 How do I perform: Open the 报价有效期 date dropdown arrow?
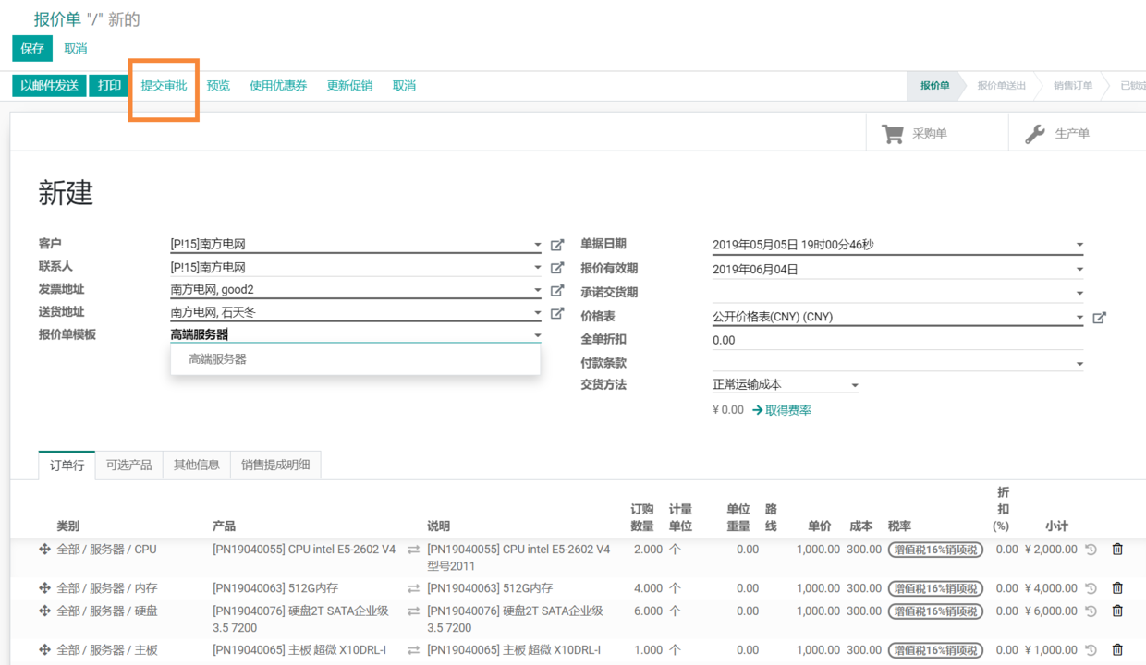(x=1079, y=270)
